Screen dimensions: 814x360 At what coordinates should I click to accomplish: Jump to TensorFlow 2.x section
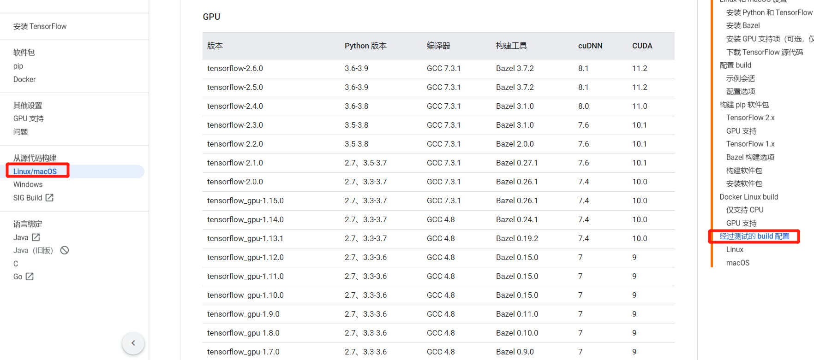[750, 118]
